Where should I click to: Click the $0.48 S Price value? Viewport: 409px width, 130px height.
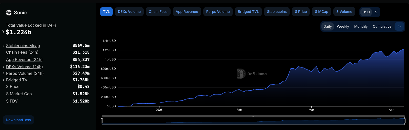coord(84,86)
